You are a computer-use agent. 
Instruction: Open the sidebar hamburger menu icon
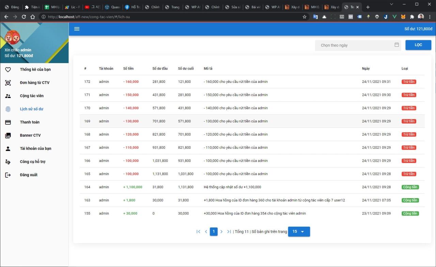point(77,29)
